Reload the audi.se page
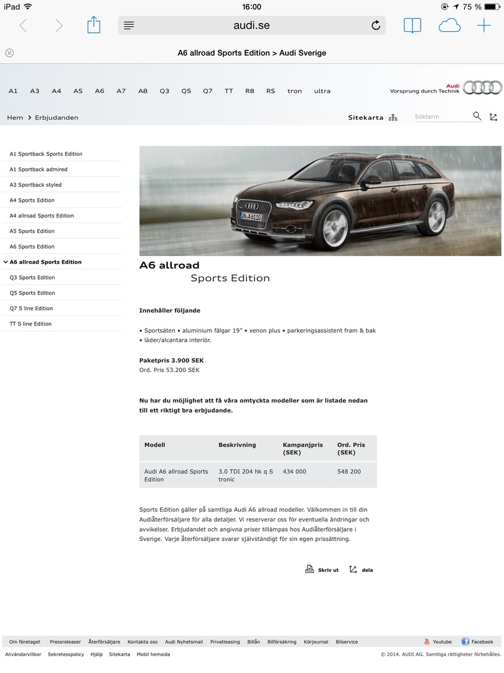 (x=375, y=26)
